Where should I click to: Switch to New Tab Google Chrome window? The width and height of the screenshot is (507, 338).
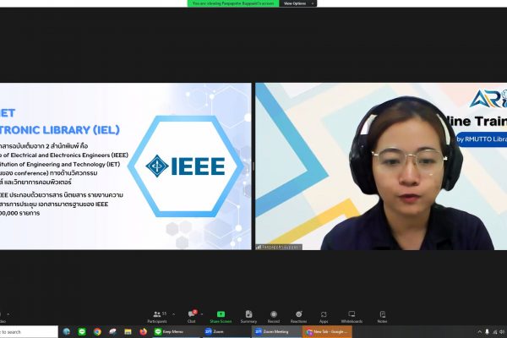327,332
